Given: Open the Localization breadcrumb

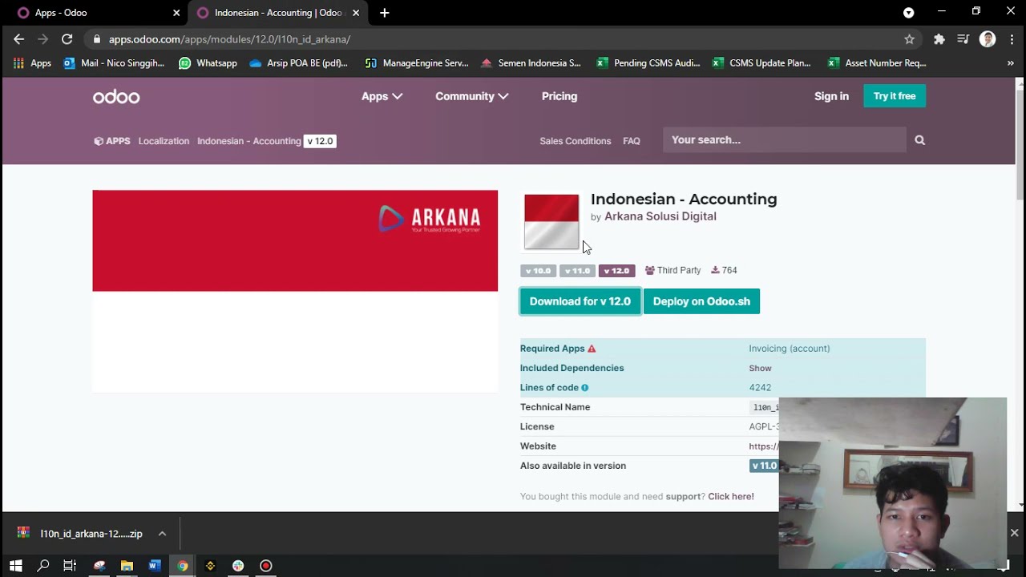Looking at the screenshot, I should 164,141.
